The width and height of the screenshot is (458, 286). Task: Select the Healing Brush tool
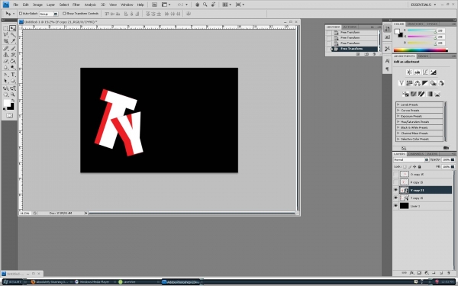pos(5,48)
